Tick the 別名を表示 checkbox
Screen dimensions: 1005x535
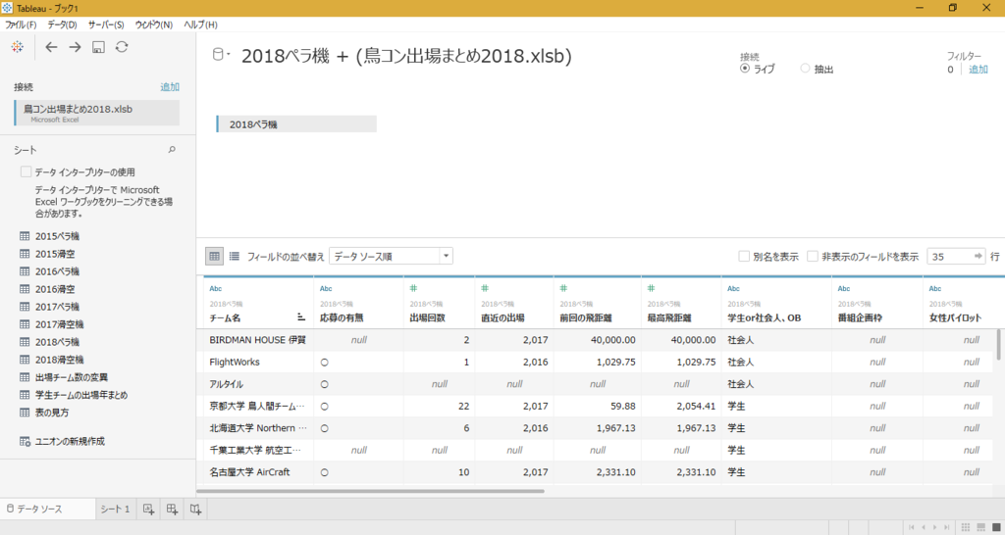(744, 256)
